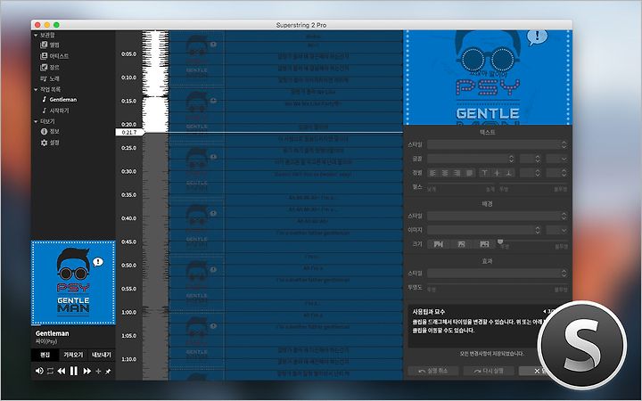
Task: Click the first stepper in the 정렬 row
Action: click(531, 173)
